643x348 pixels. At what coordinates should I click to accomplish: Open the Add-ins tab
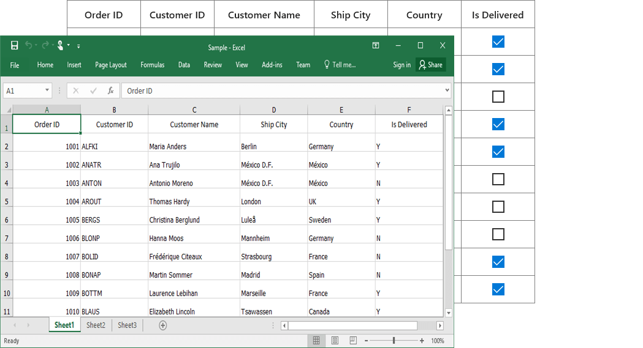272,65
